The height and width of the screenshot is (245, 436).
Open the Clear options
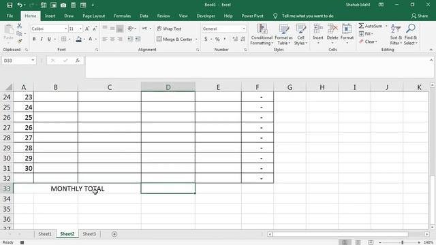[368, 42]
